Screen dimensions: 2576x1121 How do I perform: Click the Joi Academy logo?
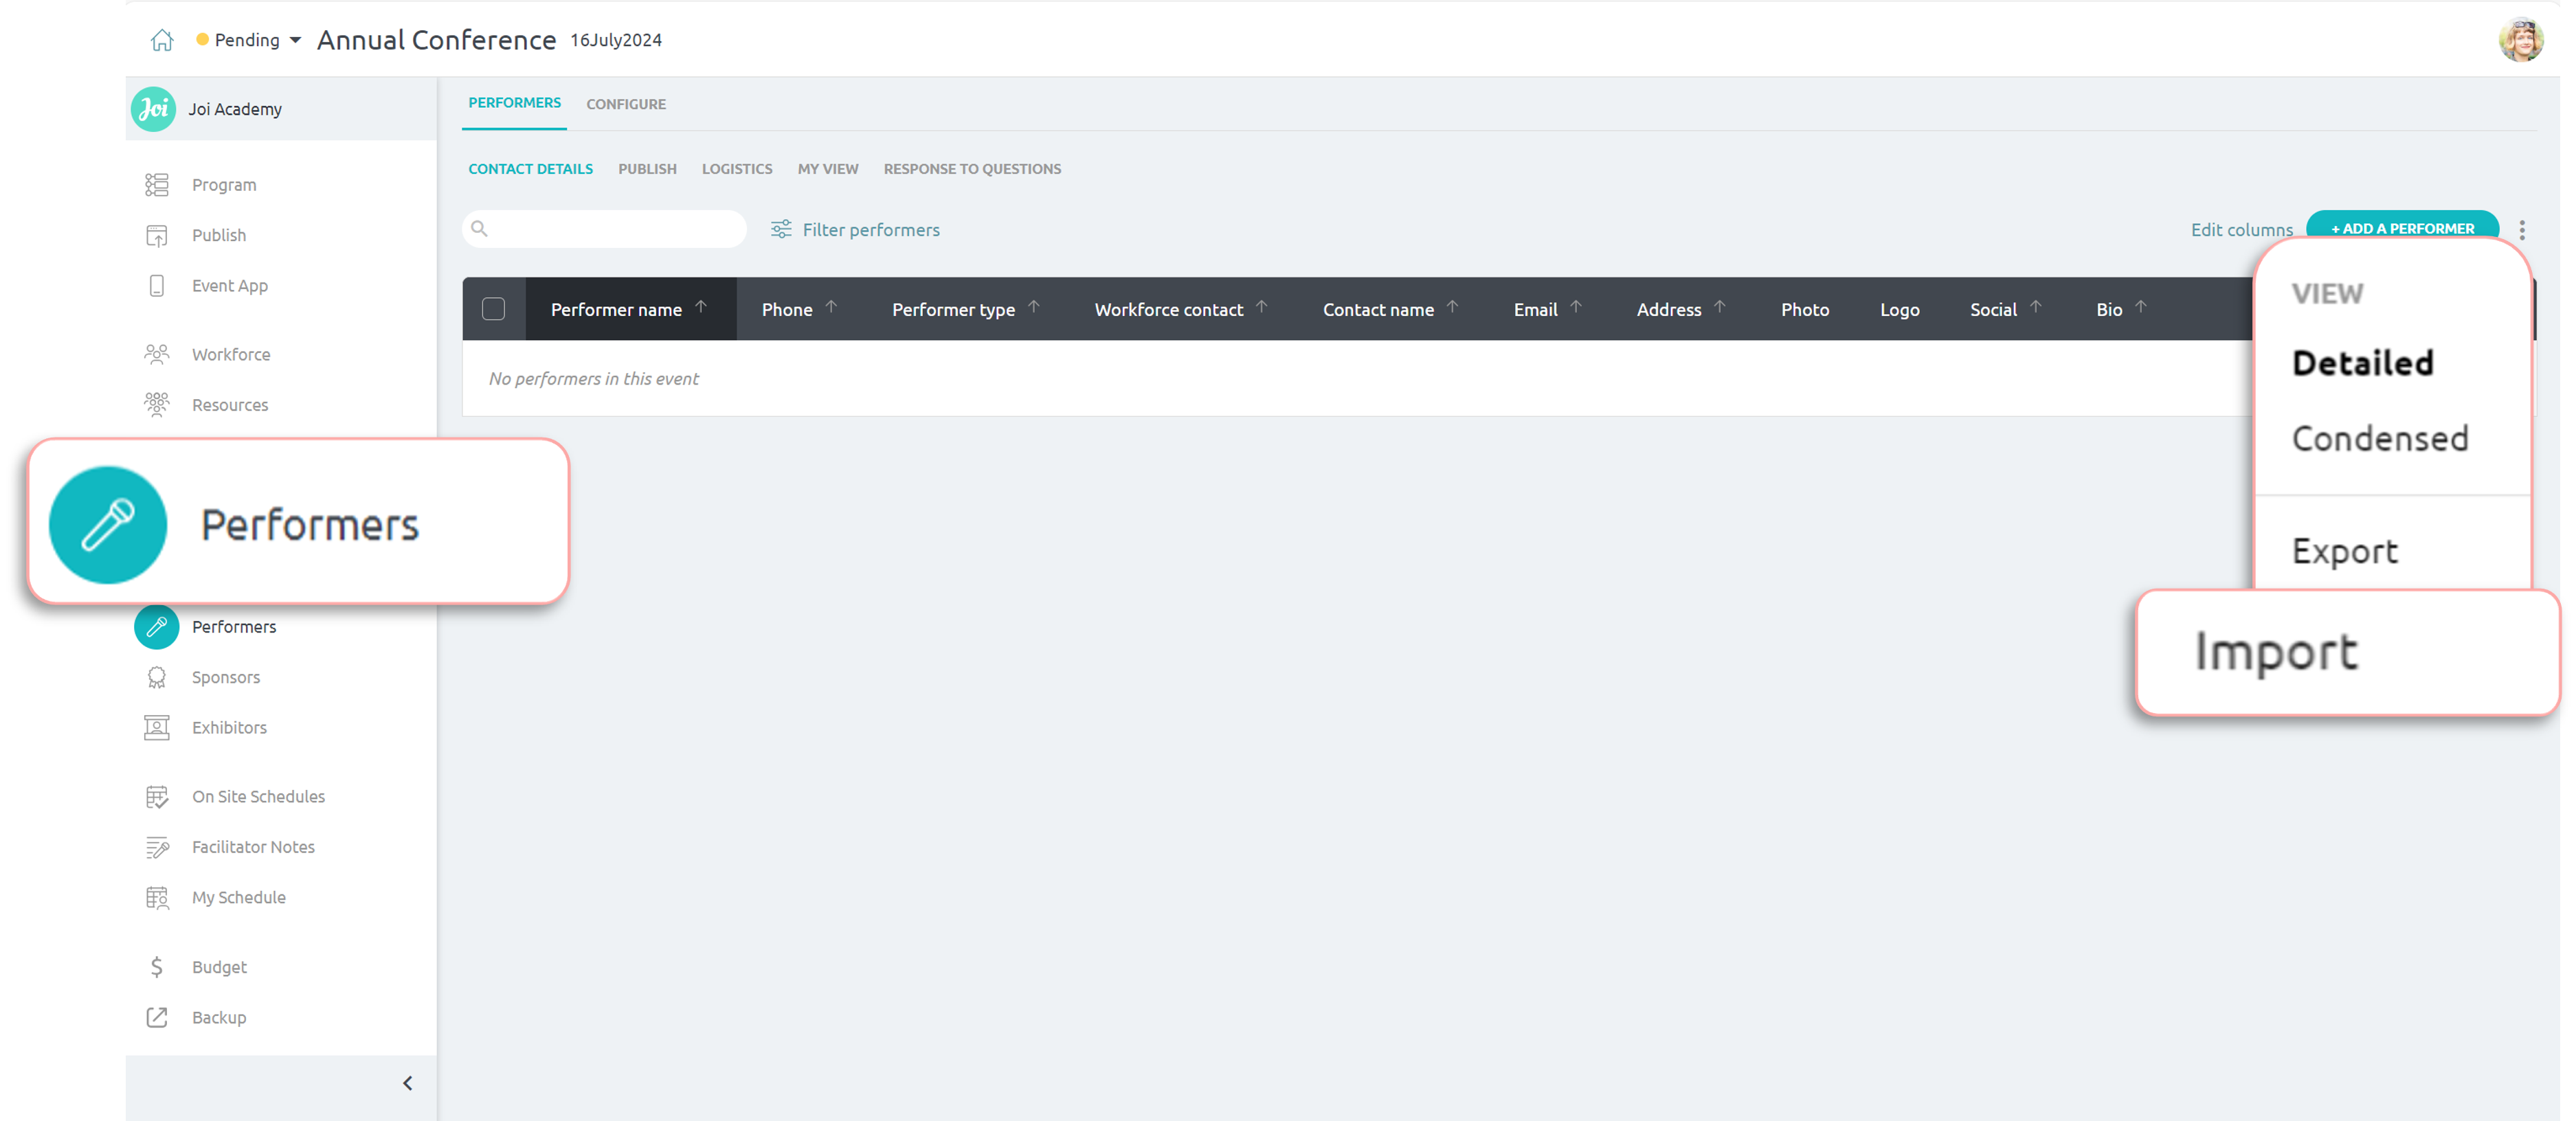pyautogui.click(x=153, y=109)
